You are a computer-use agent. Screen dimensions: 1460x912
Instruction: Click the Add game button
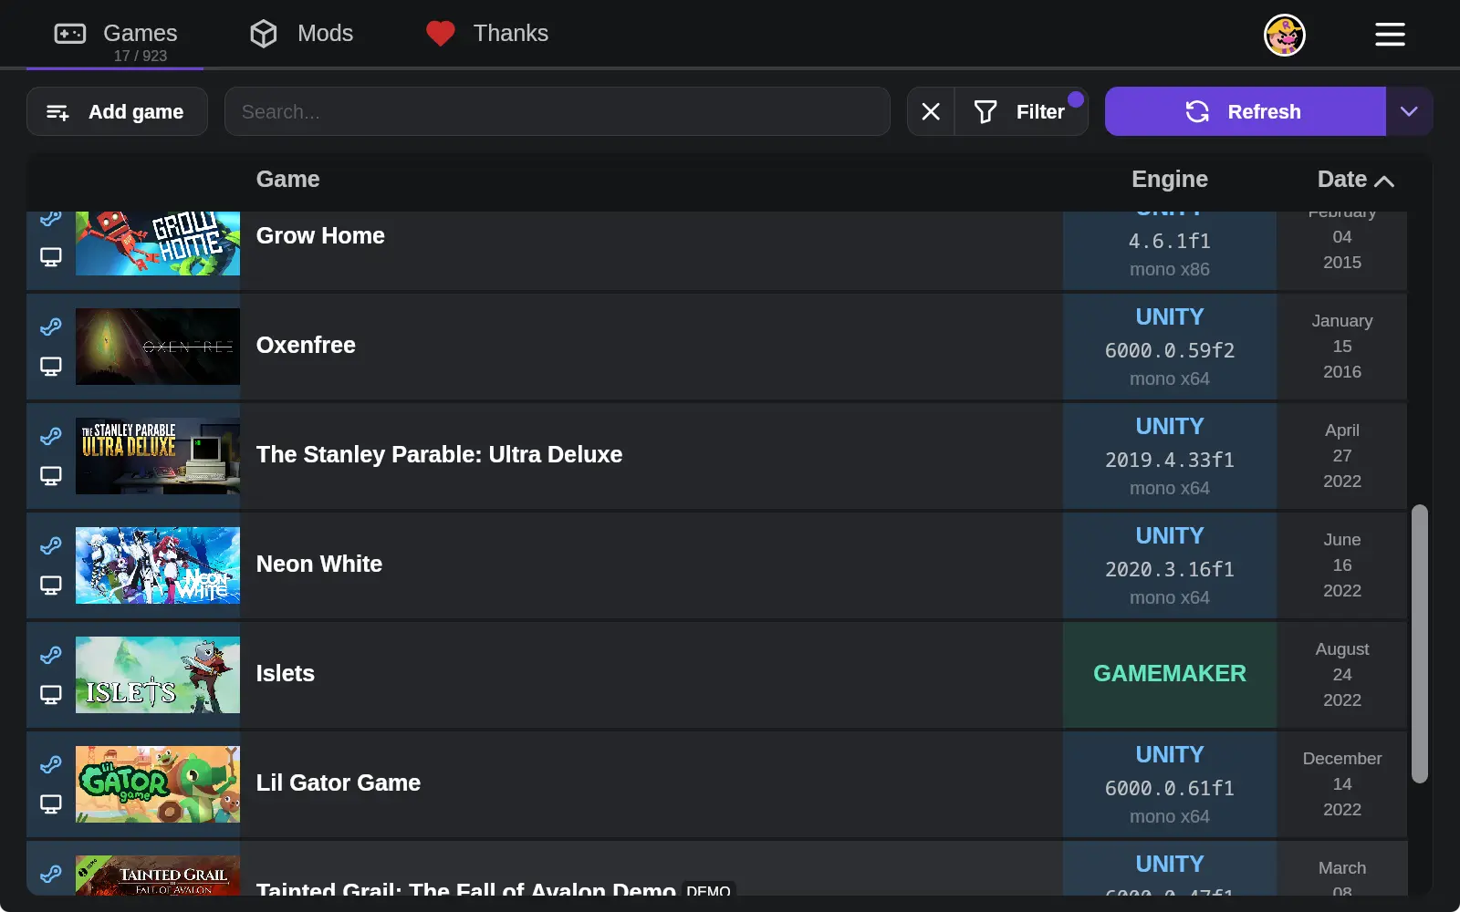tap(117, 111)
